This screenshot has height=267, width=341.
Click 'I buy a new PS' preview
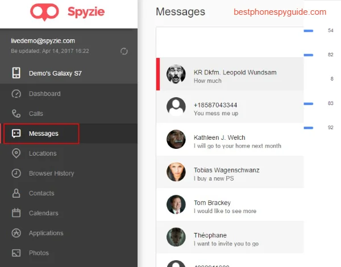[214, 178]
